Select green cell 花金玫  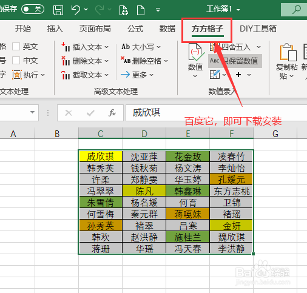click(x=188, y=157)
